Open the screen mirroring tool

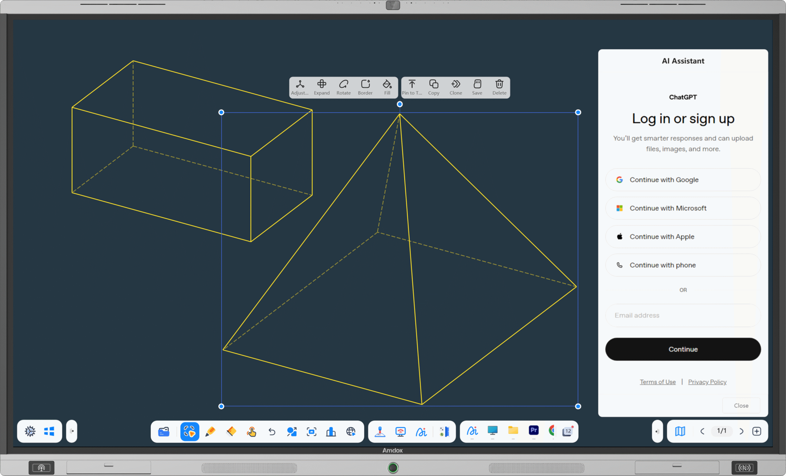pyautogui.click(x=400, y=432)
